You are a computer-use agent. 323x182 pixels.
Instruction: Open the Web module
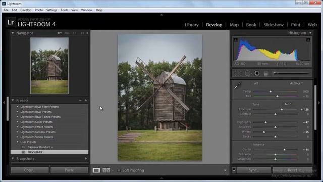(312, 25)
